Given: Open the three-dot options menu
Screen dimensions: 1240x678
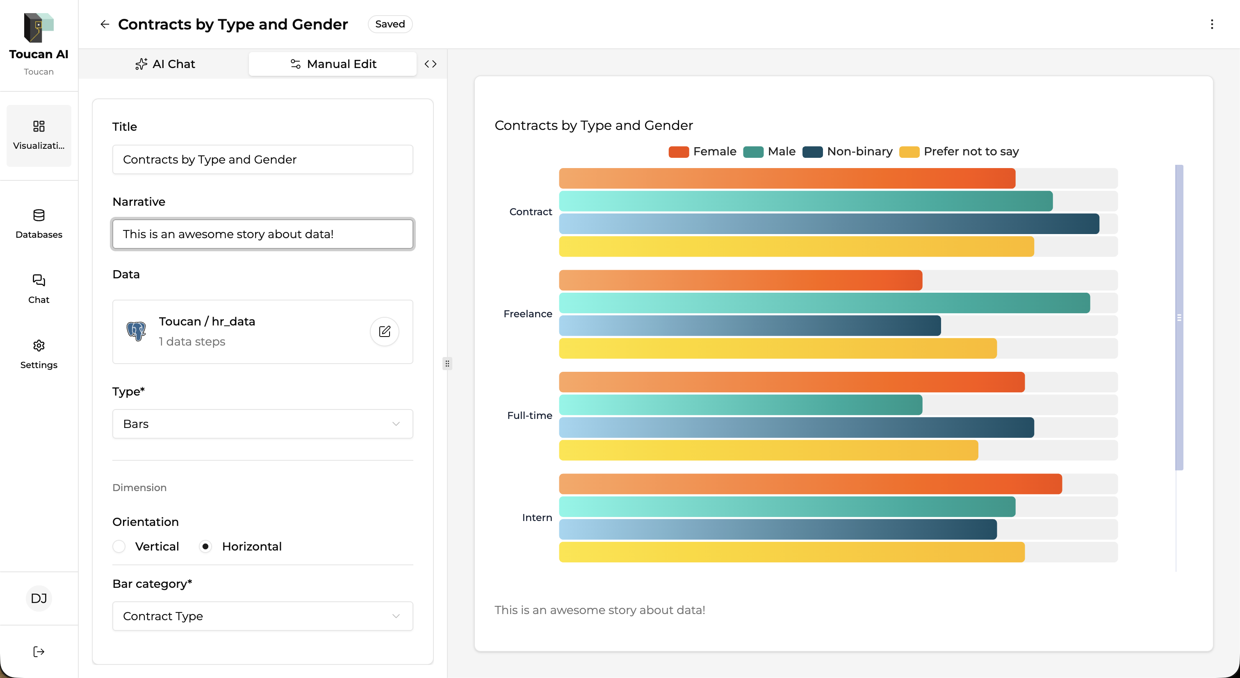Looking at the screenshot, I should [1212, 24].
